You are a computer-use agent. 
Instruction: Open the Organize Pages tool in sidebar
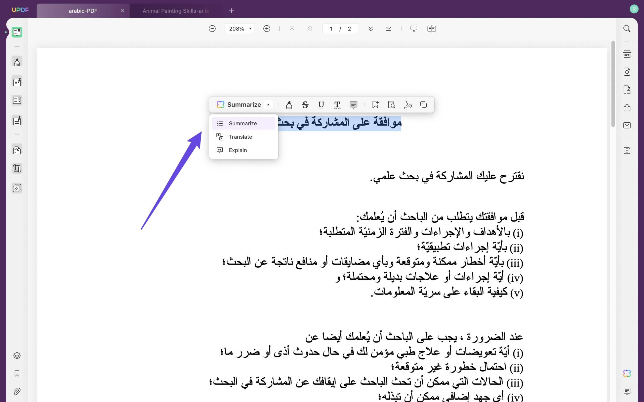17,100
